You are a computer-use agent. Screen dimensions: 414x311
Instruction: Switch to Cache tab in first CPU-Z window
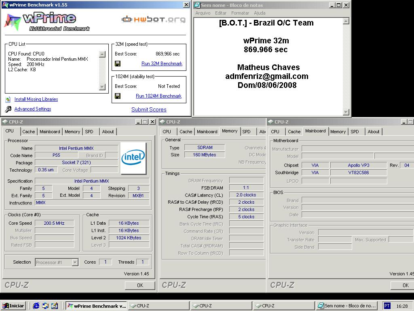pos(29,132)
